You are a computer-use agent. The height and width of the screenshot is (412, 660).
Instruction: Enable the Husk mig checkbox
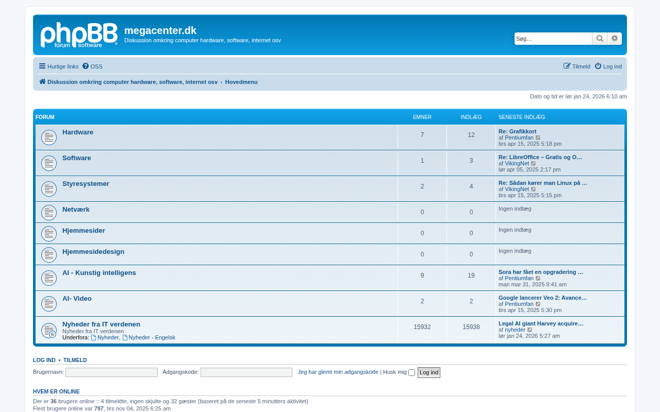[411, 373]
